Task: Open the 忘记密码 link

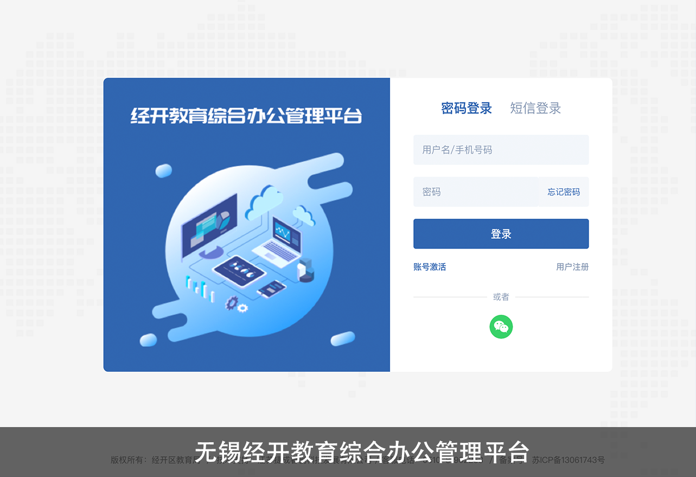Action: coord(564,192)
